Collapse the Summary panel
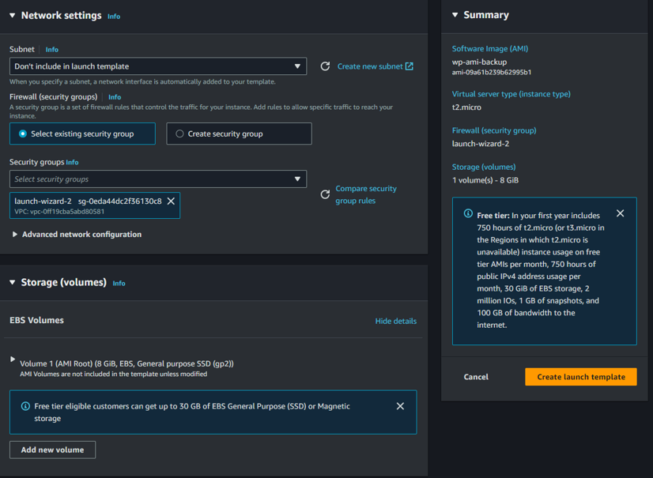 tap(455, 14)
